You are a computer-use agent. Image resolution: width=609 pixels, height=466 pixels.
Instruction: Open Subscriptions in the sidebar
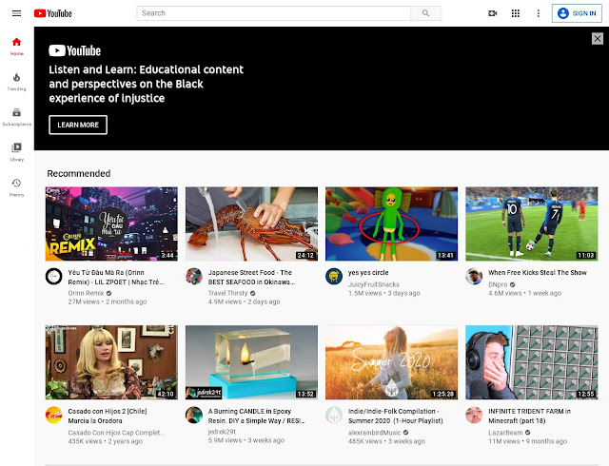click(x=17, y=117)
